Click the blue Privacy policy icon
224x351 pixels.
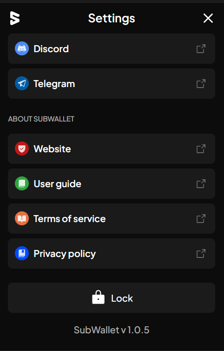[x=22, y=253]
